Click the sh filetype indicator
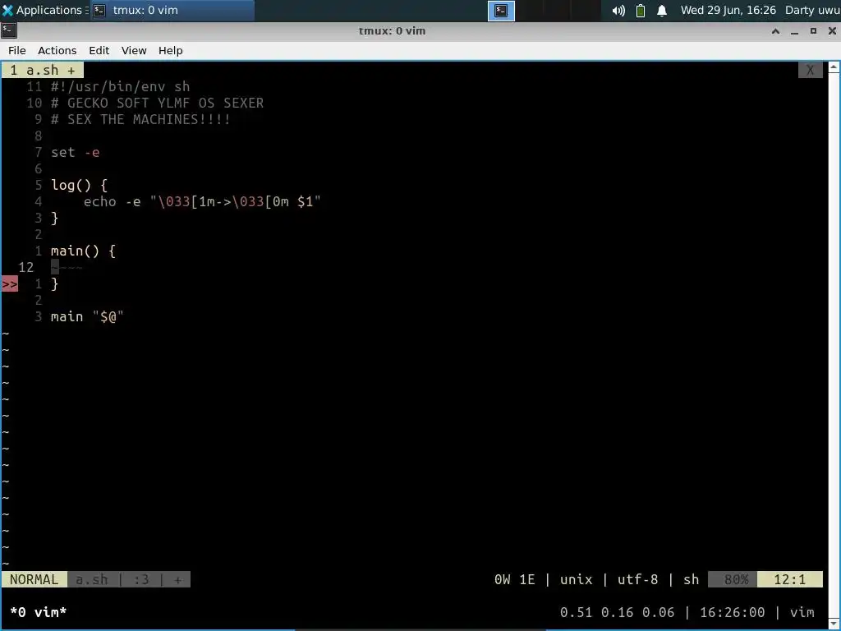 coord(691,579)
